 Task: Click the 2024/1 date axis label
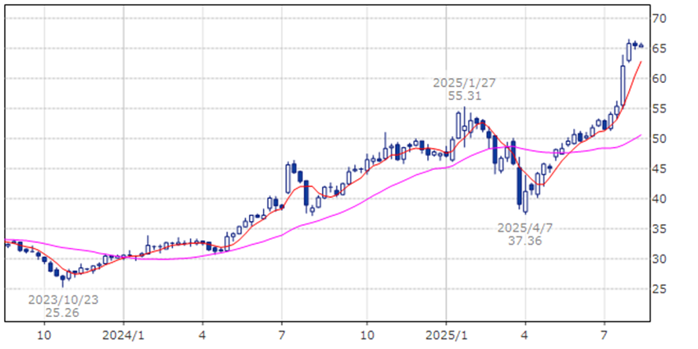click(124, 334)
